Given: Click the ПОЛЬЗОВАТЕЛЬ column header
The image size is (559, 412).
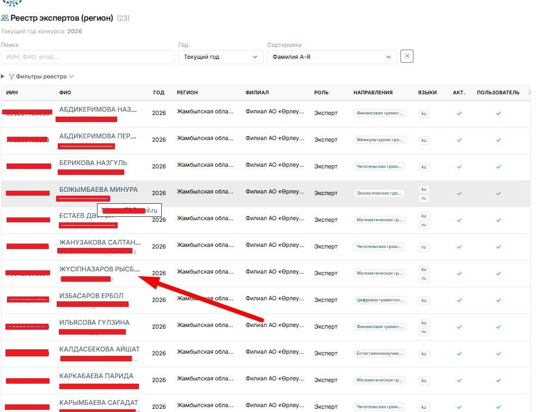Looking at the screenshot, I should pyautogui.click(x=498, y=93).
